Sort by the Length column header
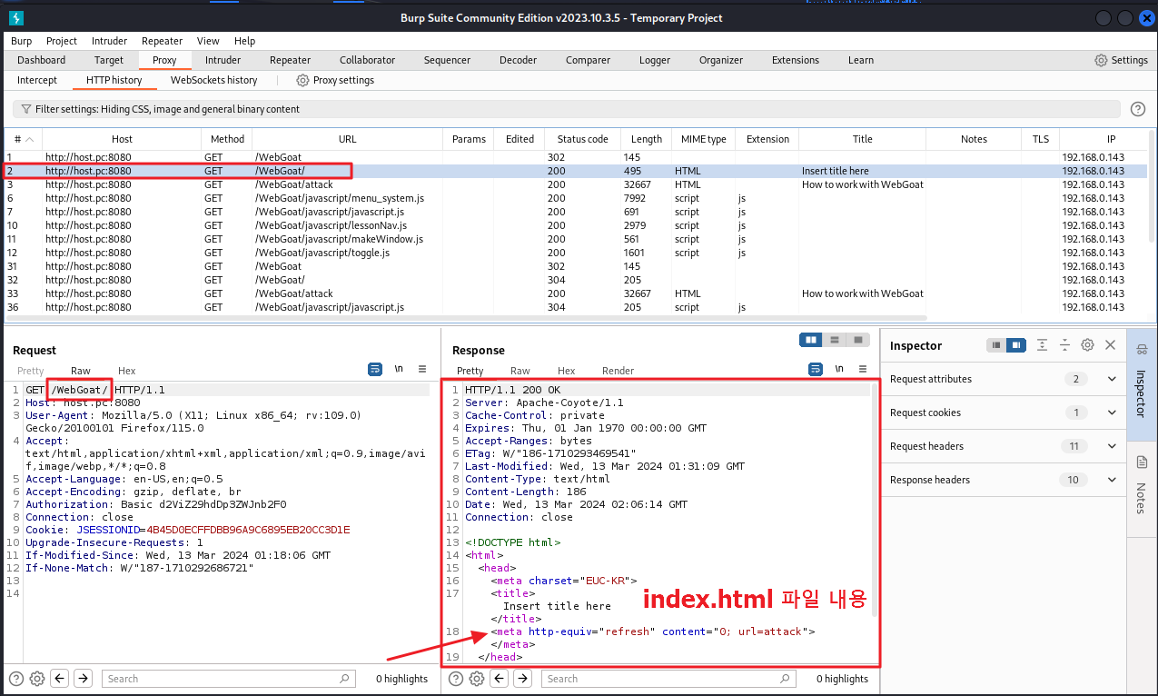This screenshot has height=696, width=1158. coord(647,139)
